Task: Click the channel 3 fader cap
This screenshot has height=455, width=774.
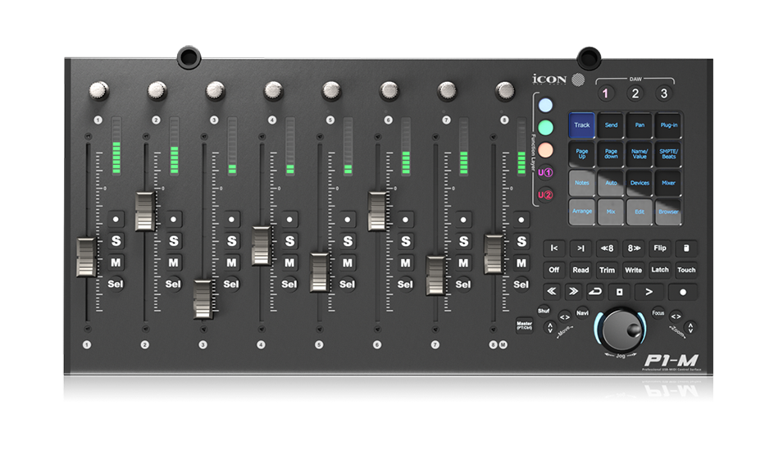Action: (203, 298)
